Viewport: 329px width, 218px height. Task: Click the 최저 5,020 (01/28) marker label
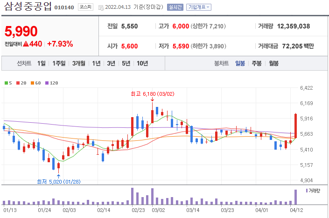click(x=58, y=182)
